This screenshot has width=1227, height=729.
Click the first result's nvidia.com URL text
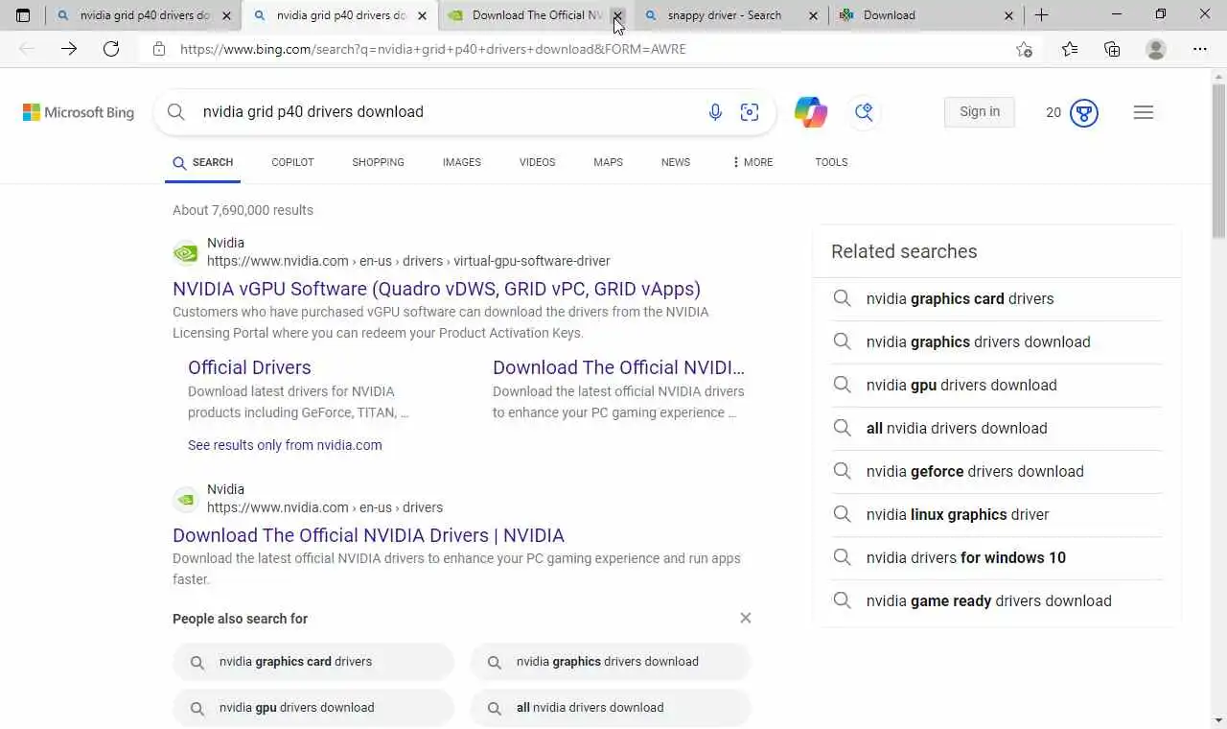[x=408, y=261]
